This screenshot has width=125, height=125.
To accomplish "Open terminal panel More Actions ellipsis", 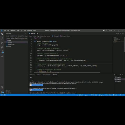I will (x=118, y=75).
